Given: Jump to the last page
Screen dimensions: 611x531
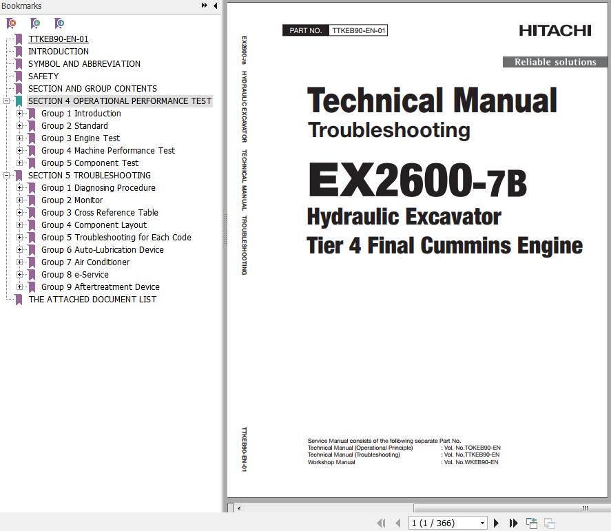Looking at the screenshot, I should (514, 523).
